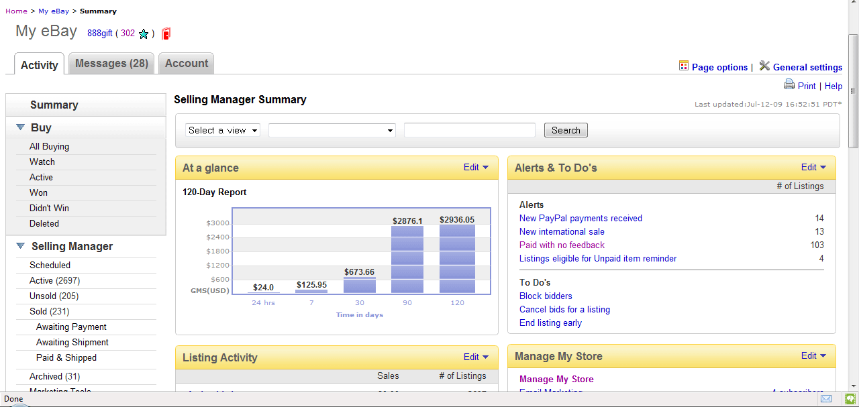Open Active under Buy section
Screen dimensions: 859x407
(x=41, y=177)
